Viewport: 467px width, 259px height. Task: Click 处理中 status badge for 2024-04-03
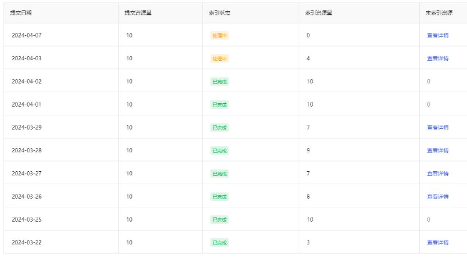[220, 59]
